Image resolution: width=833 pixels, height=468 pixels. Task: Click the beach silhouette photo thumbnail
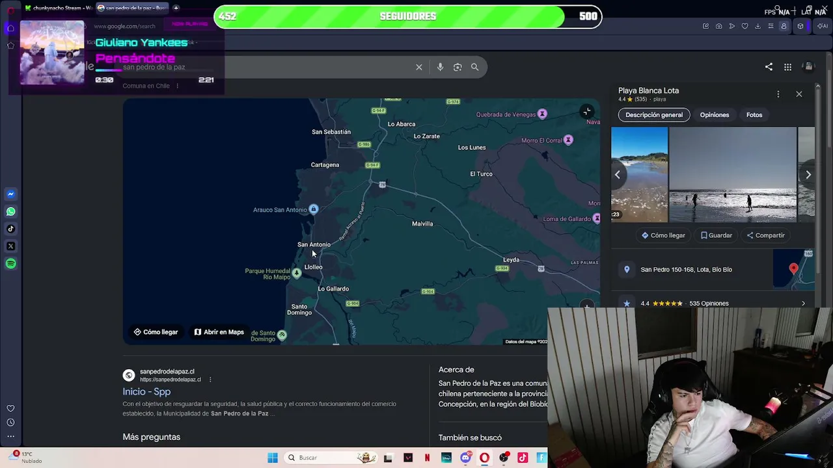[x=733, y=174]
